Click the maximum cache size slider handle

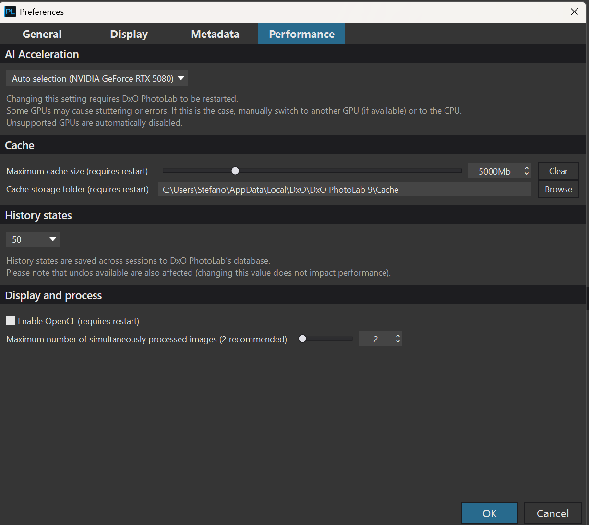[235, 171]
